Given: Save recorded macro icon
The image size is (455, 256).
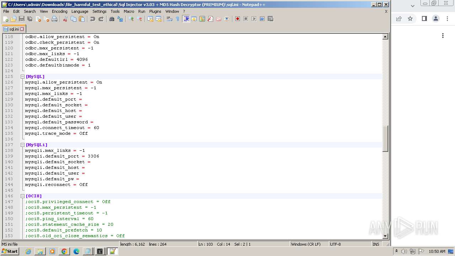Looking at the screenshot, I should click(x=271, y=19).
